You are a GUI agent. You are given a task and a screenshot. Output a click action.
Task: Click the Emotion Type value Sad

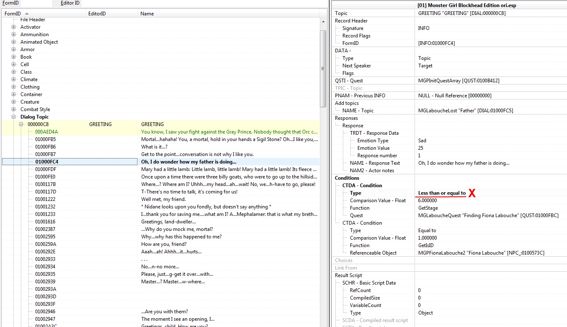(422, 141)
